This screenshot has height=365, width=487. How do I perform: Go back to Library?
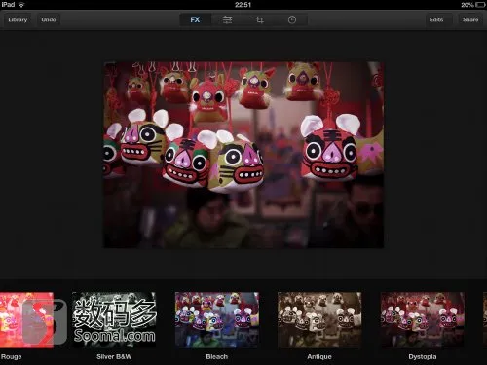point(18,19)
